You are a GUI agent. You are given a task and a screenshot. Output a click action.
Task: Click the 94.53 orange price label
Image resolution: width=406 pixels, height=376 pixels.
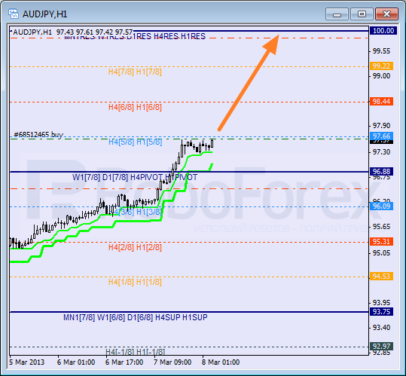(x=382, y=277)
